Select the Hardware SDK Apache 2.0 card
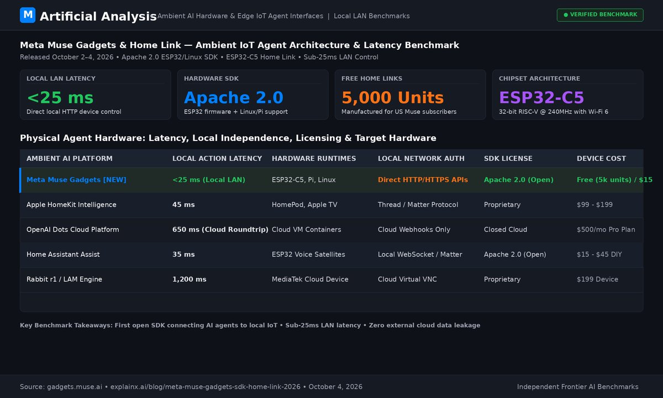Screen dimensions: 663x398 click(252, 95)
